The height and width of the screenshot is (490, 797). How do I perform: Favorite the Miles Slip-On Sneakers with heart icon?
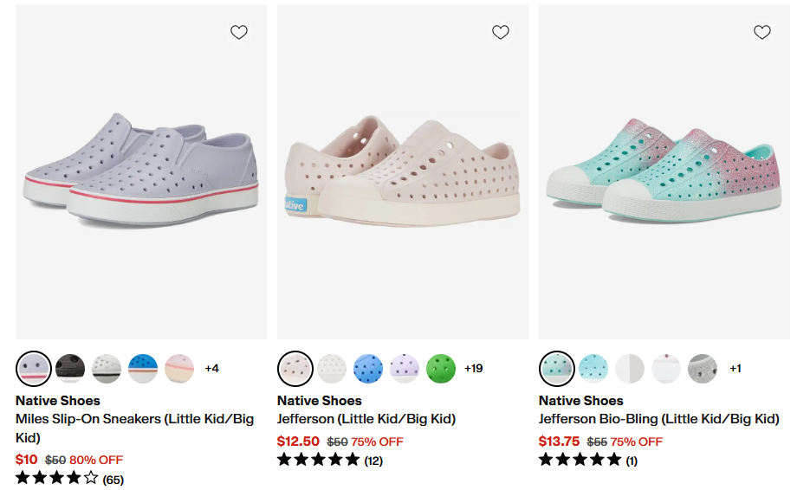[239, 32]
